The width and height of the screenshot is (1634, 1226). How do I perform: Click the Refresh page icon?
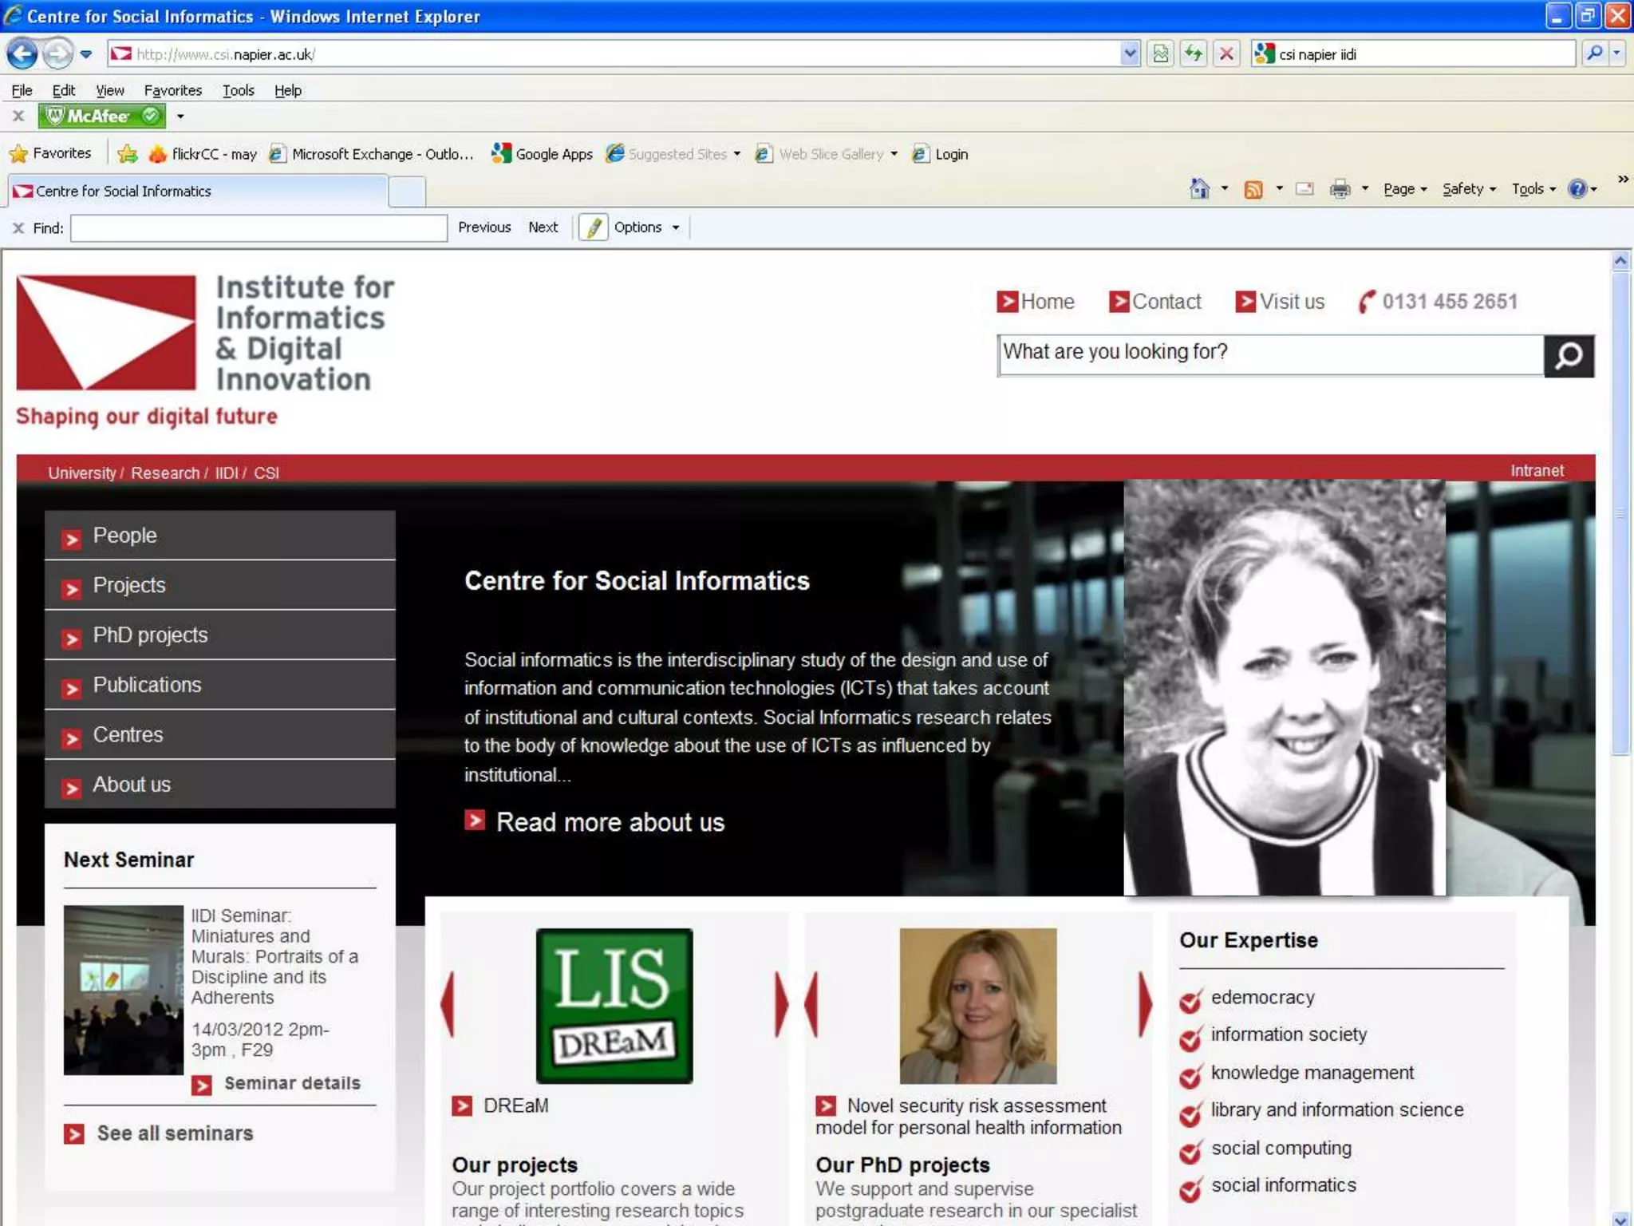click(1193, 54)
